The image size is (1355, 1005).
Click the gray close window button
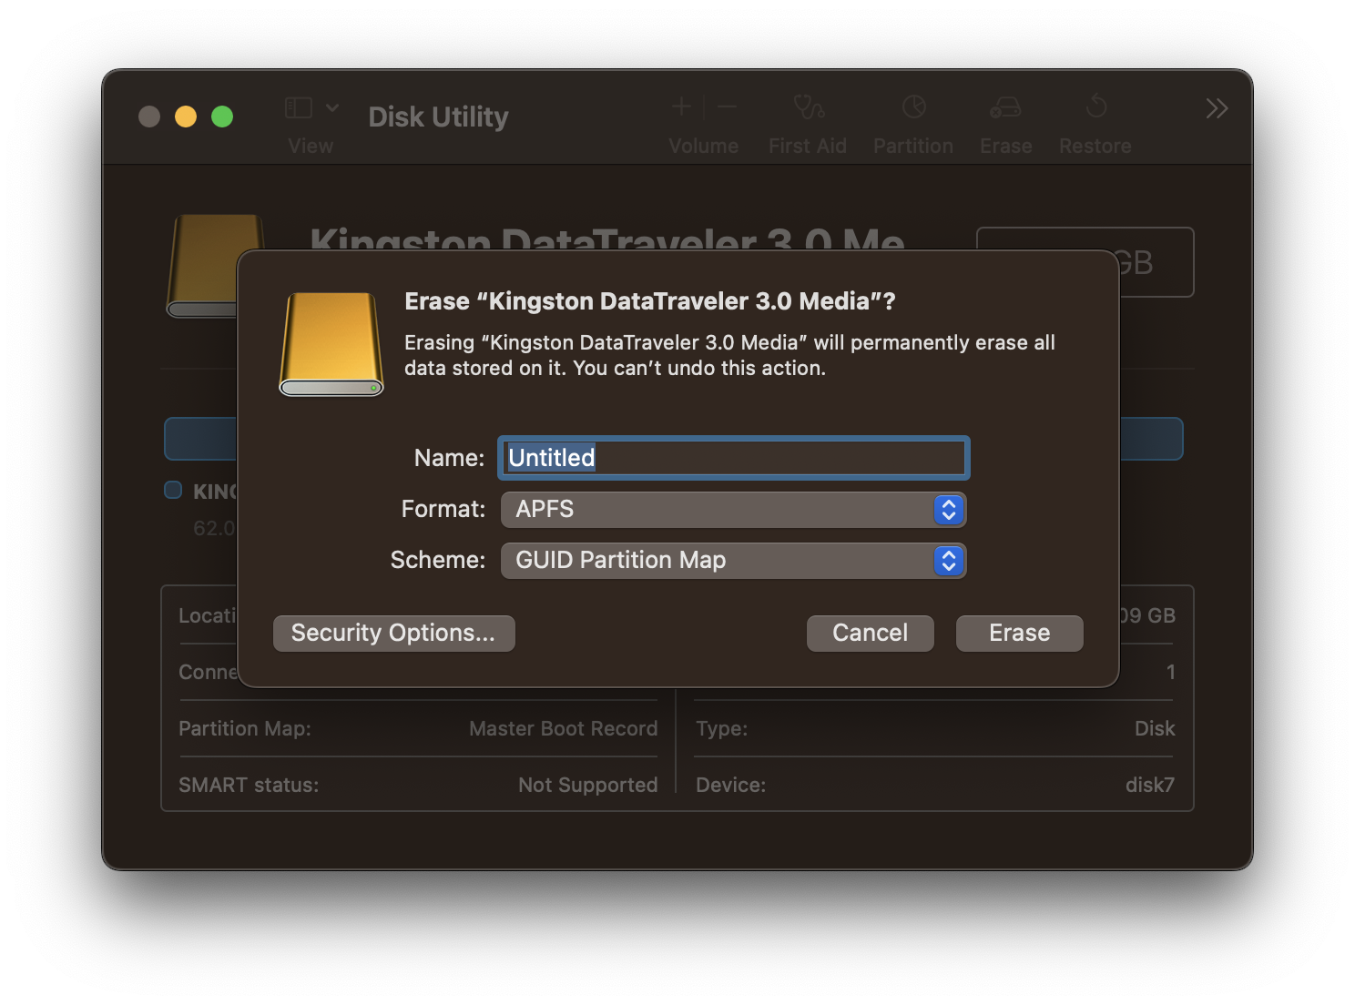click(x=149, y=117)
